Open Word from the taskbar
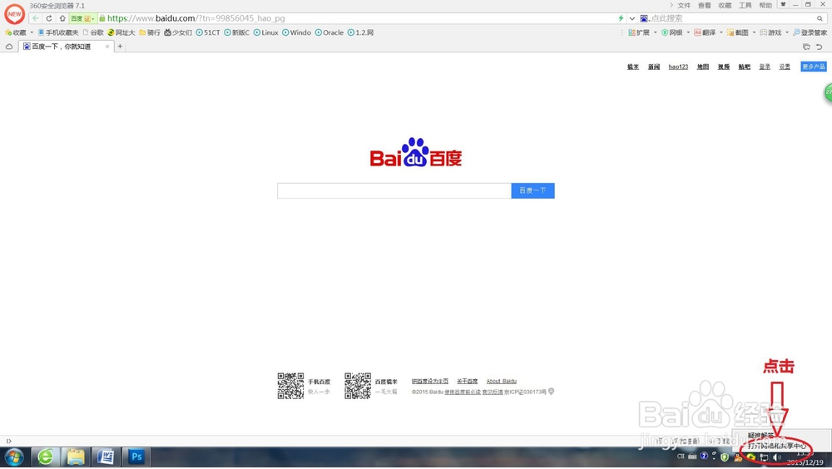Screen dimensions: 832x469 coord(106,457)
